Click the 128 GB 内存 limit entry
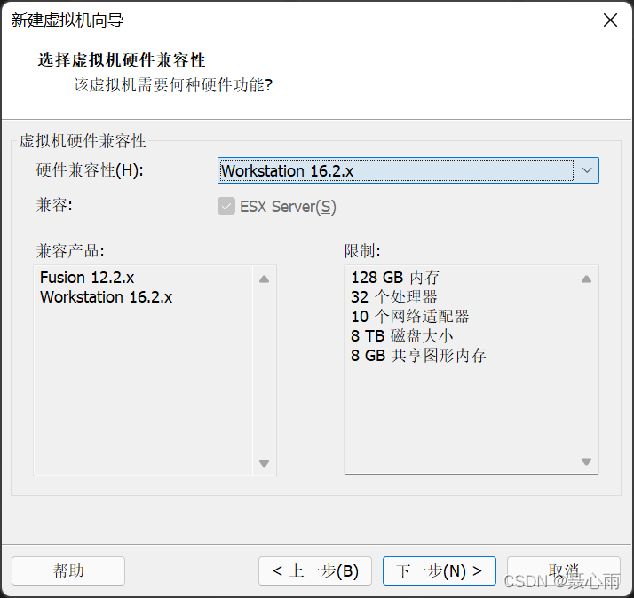 click(395, 278)
